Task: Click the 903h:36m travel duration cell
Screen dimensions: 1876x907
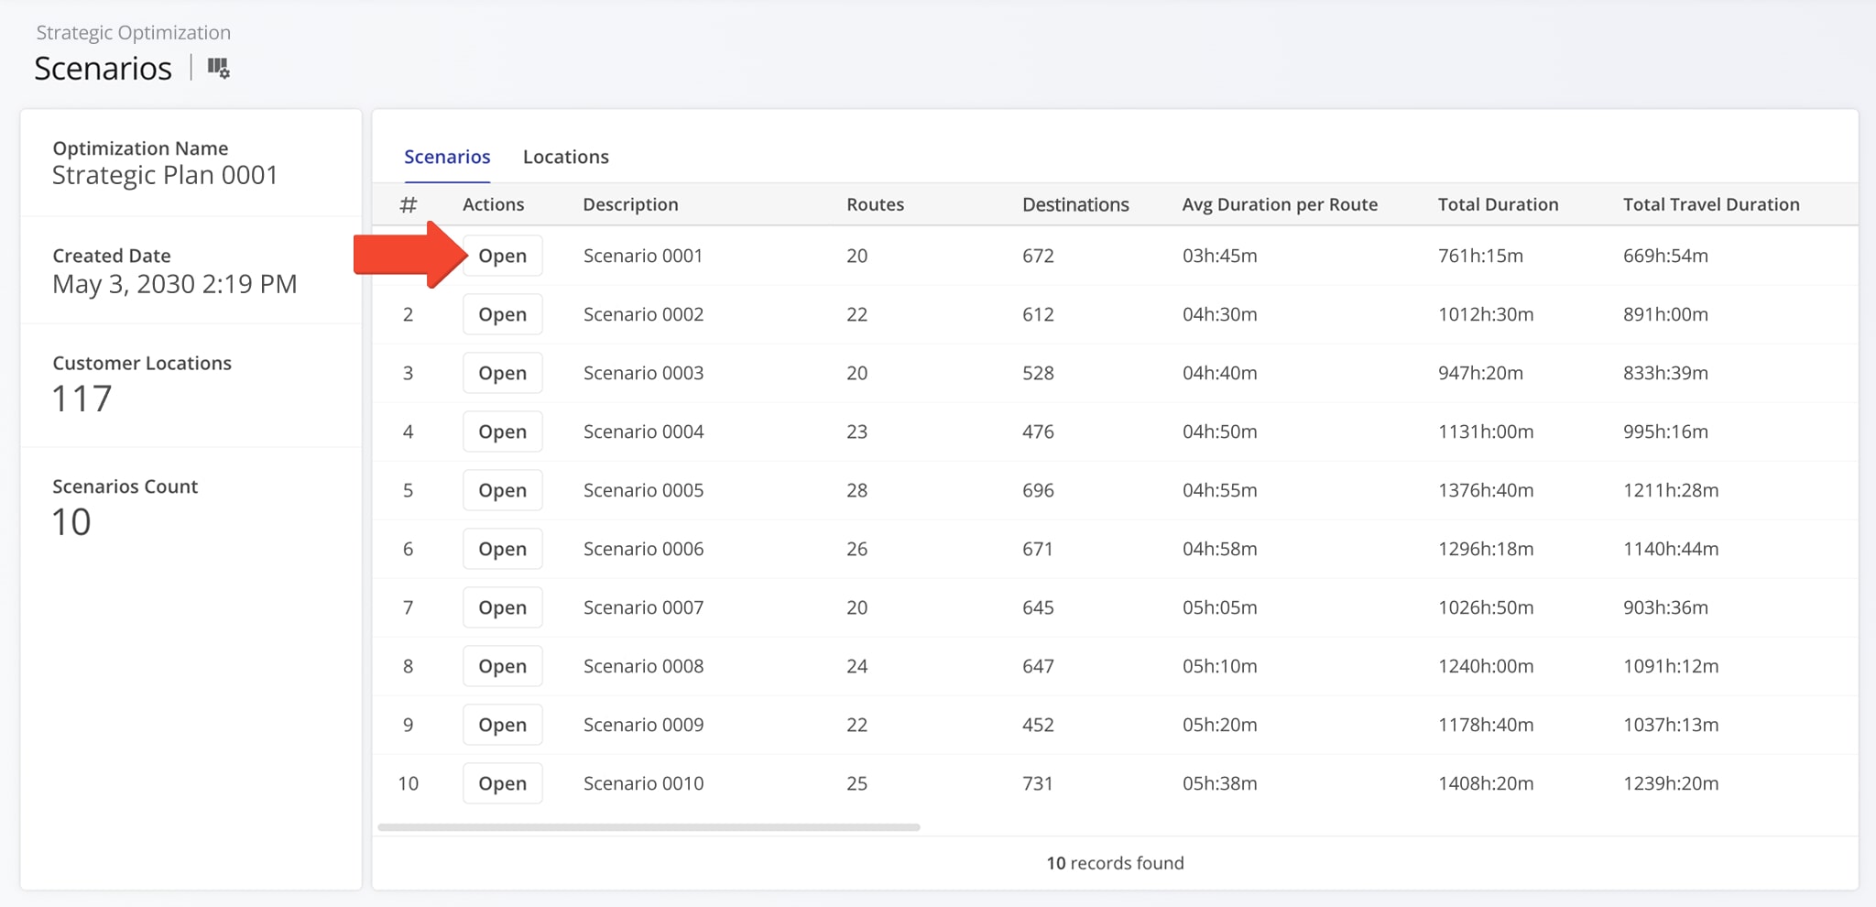Action: [x=1665, y=607]
